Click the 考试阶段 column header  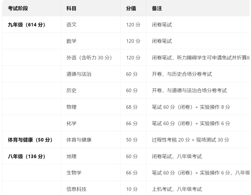coord(17,8)
